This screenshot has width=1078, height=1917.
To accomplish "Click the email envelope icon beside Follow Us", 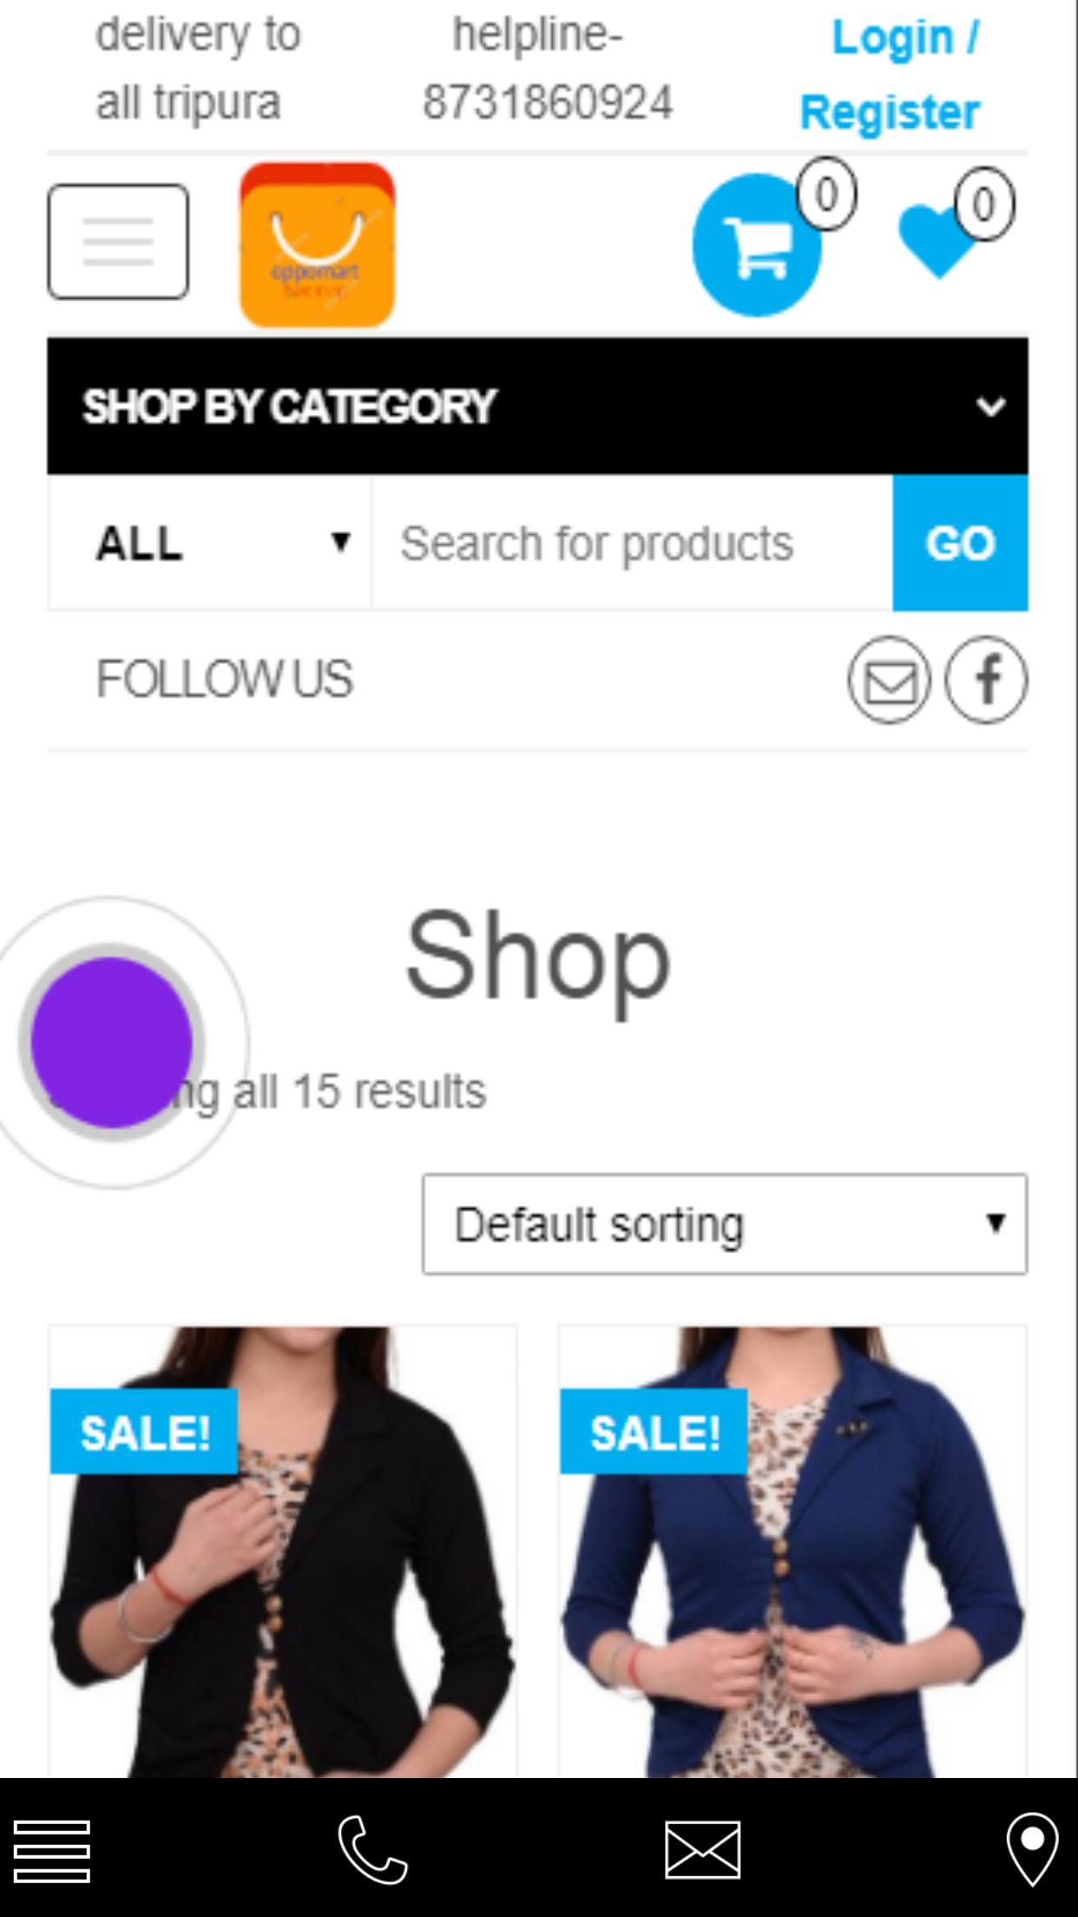I will point(890,680).
